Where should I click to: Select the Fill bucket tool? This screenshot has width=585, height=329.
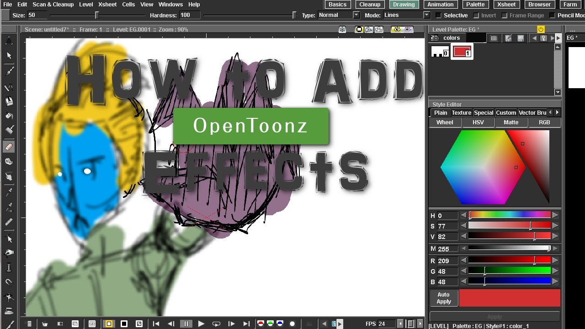point(9,116)
